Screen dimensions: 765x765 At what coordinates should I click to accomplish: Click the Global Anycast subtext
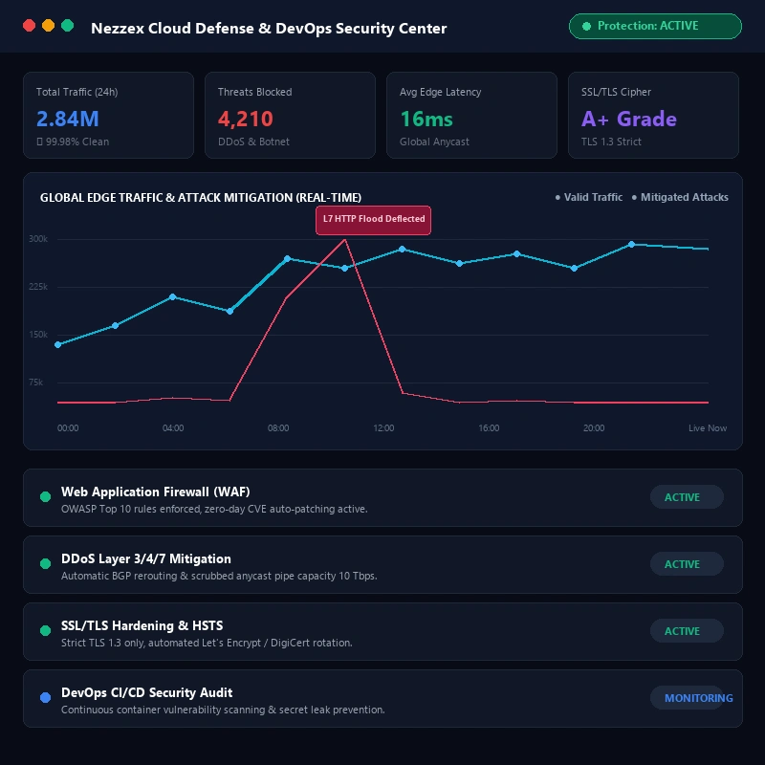434,142
